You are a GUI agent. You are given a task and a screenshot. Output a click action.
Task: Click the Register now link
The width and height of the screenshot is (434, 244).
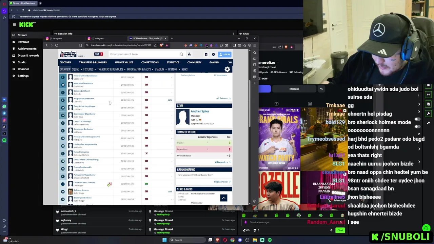tap(222, 182)
